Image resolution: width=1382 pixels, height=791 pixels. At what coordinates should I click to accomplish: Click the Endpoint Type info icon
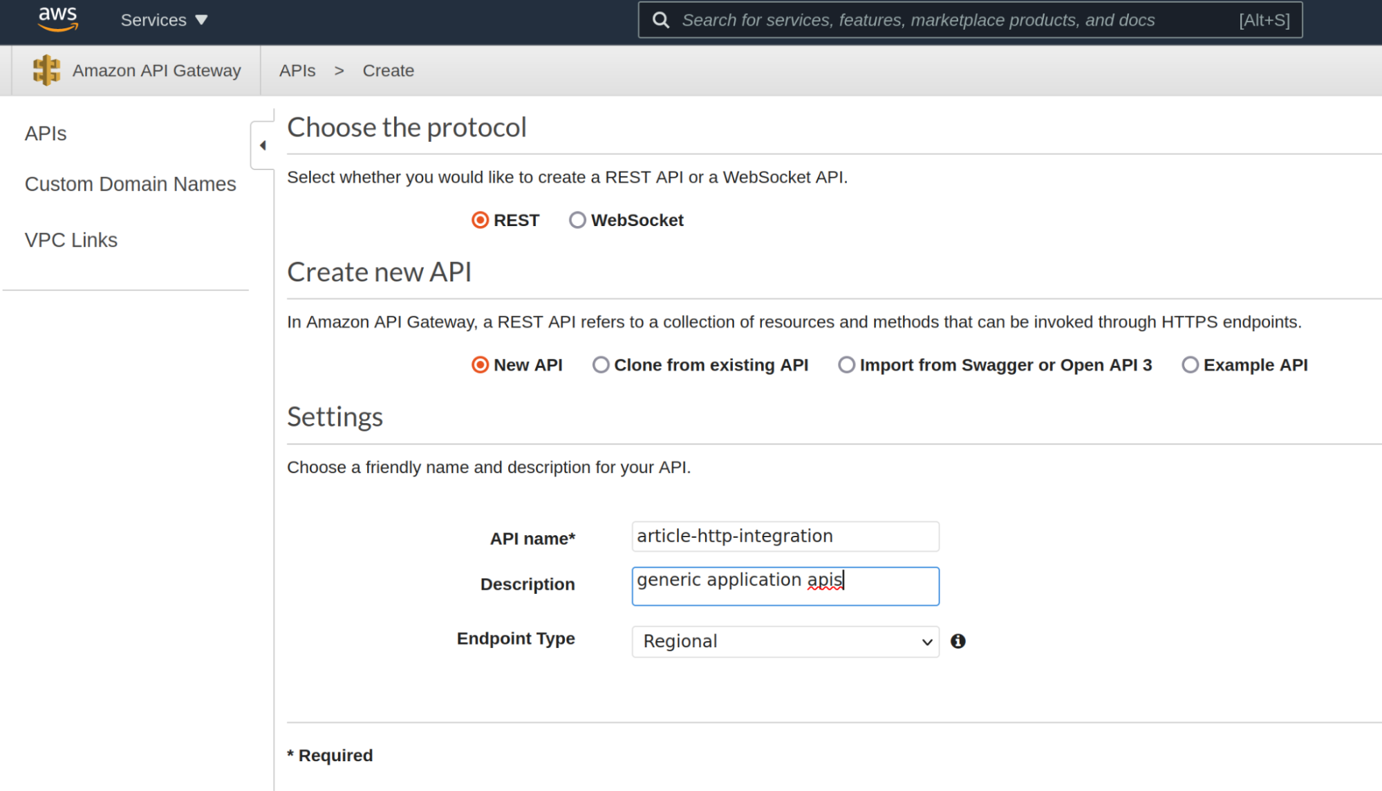(958, 641)
